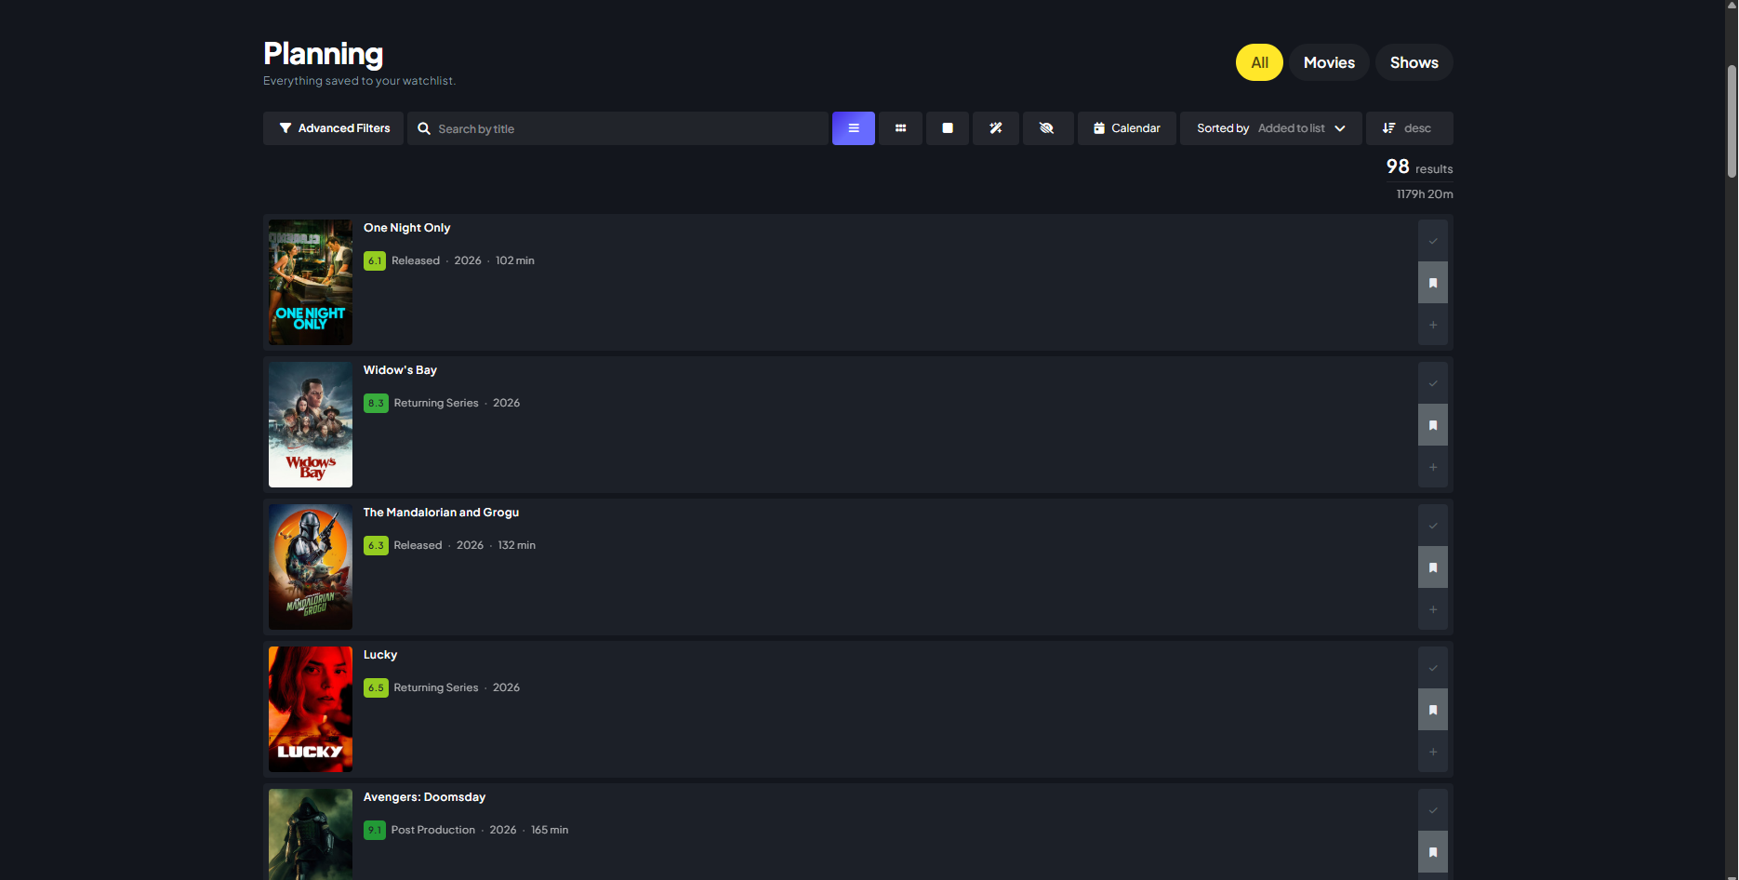1739x880 pixels.
Task: Open the Lucky title link
Action: click(x=380, y=655)
